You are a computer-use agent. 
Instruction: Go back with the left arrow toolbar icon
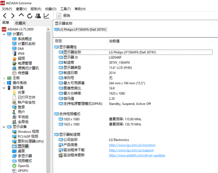pos(5,16)
